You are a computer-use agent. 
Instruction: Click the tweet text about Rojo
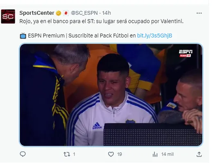pos(101,21)
